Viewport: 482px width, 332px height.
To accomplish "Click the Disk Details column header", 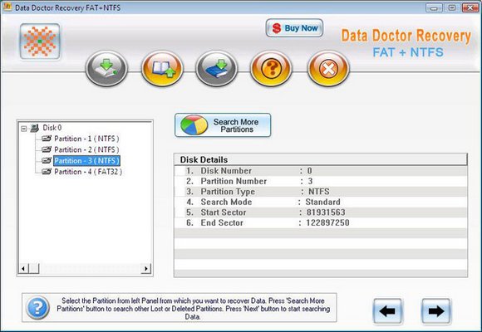I will pos(321,159).
